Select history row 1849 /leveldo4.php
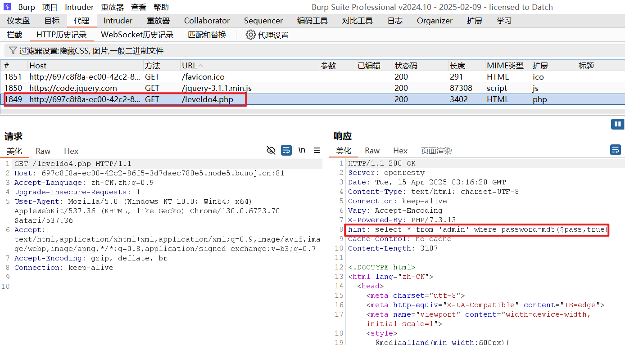625x345 pixels. click(312, 99)
